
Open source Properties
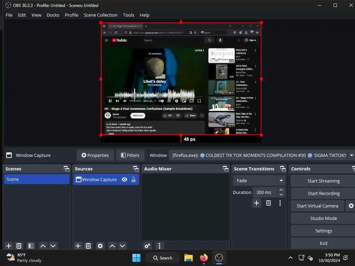tap(95, 155)
